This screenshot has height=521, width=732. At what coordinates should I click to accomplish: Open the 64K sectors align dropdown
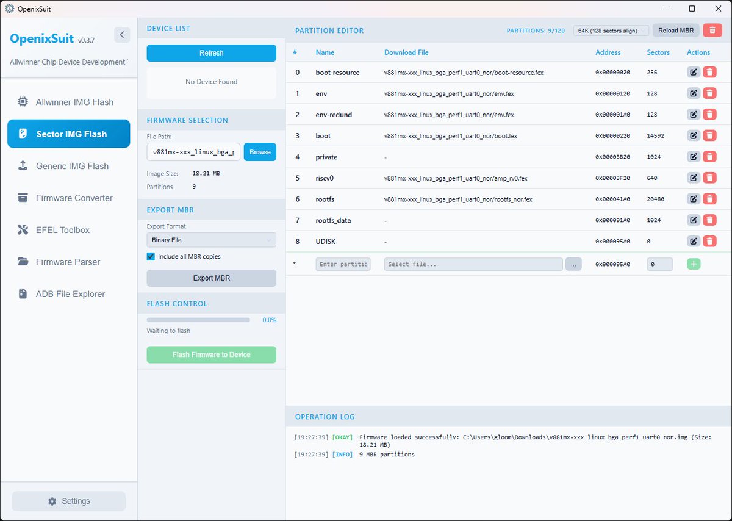611,31
